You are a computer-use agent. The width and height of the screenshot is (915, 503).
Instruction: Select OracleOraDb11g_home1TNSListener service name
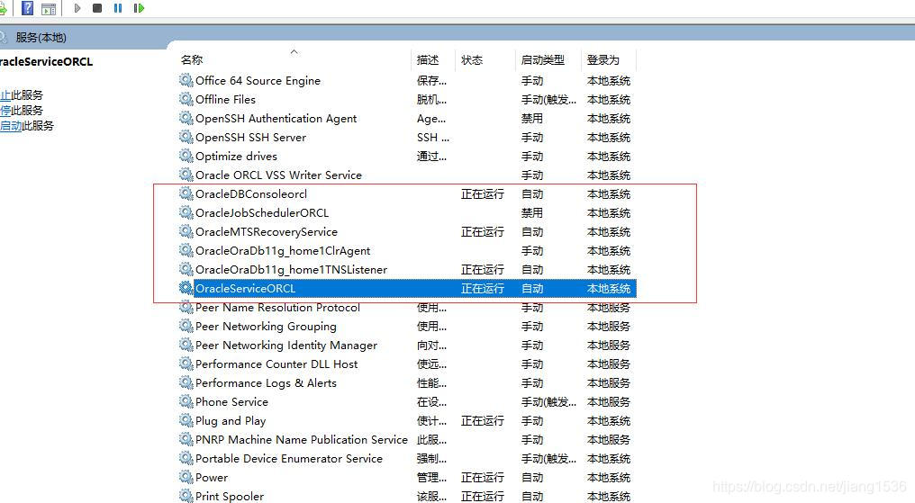pyautogui.click(x=291, y=269)
